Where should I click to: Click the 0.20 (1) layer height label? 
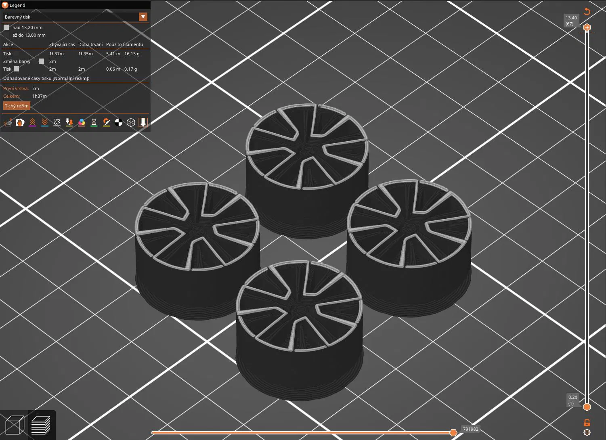point(573,400)
